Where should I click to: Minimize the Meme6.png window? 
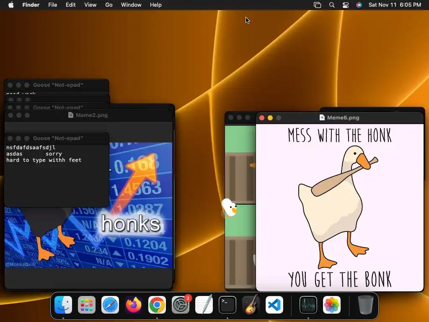(x=270, y=118)
